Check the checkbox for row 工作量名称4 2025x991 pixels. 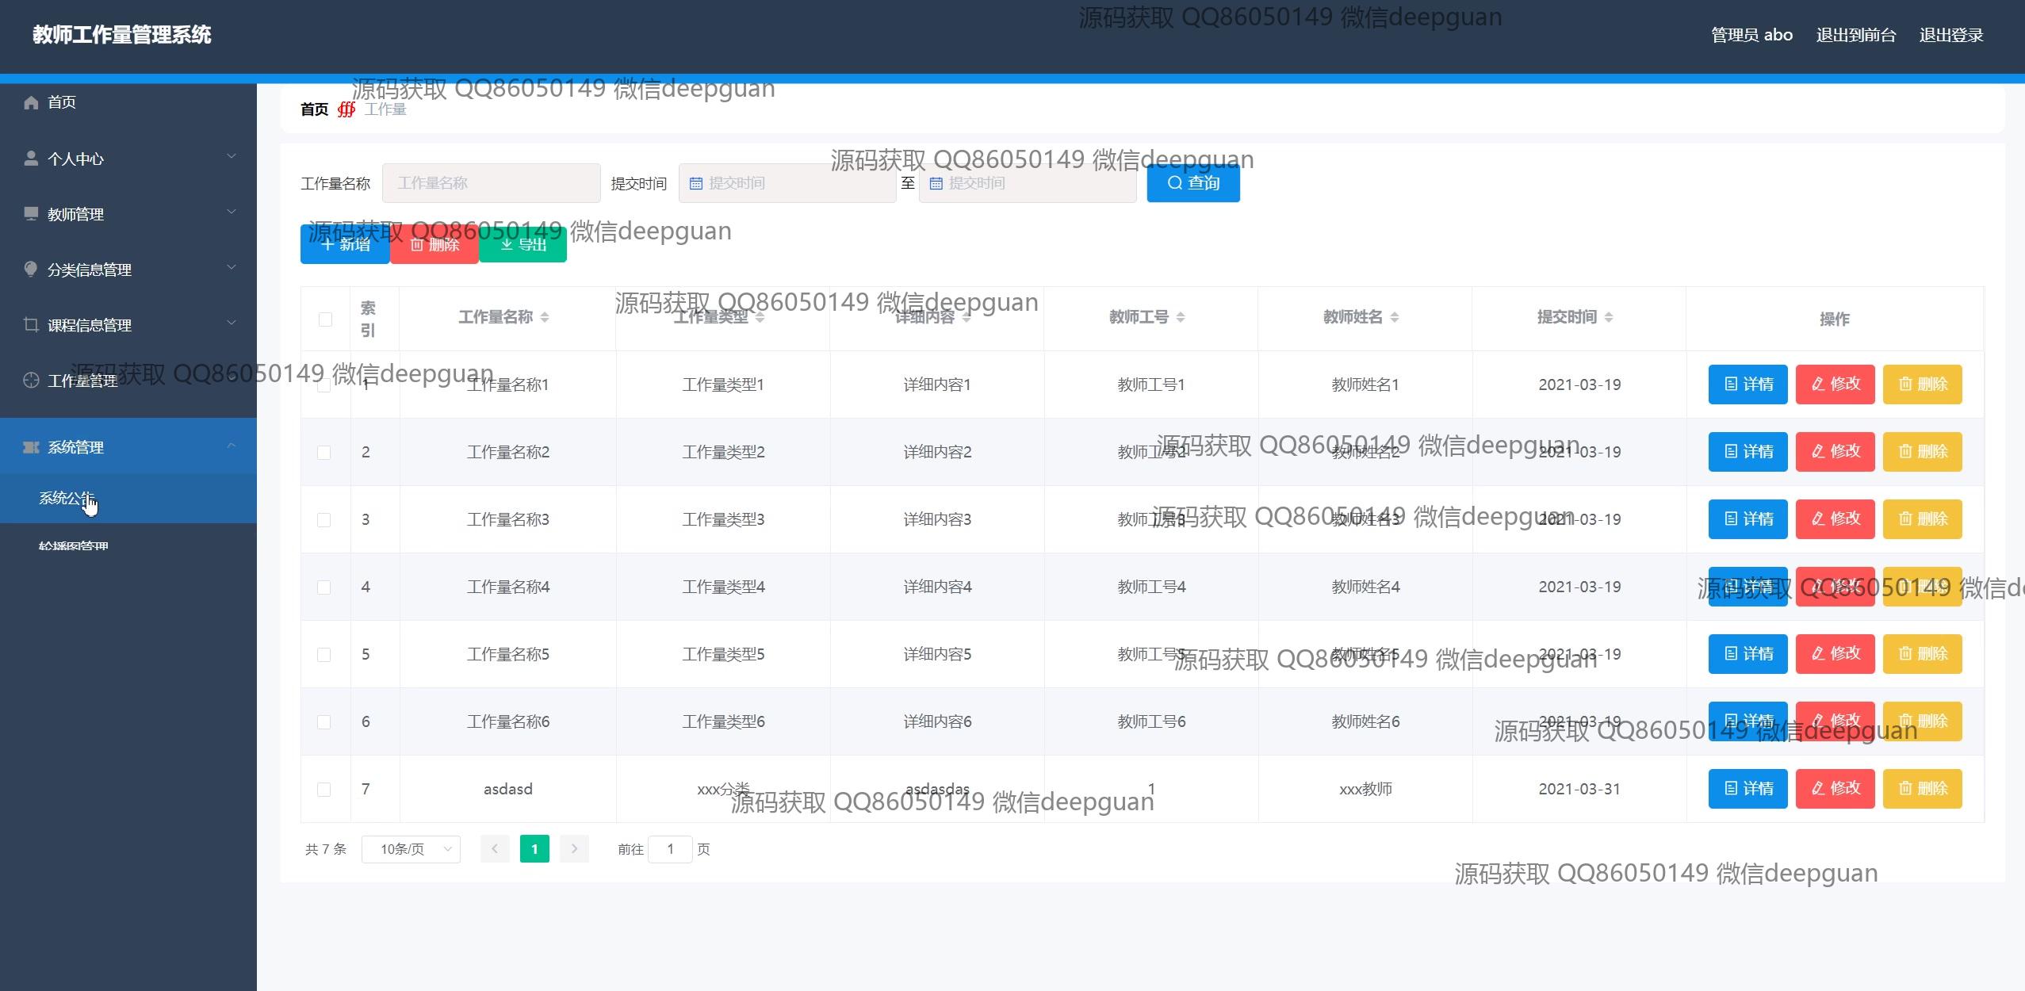pyautogui.click(x=323, y=587)
